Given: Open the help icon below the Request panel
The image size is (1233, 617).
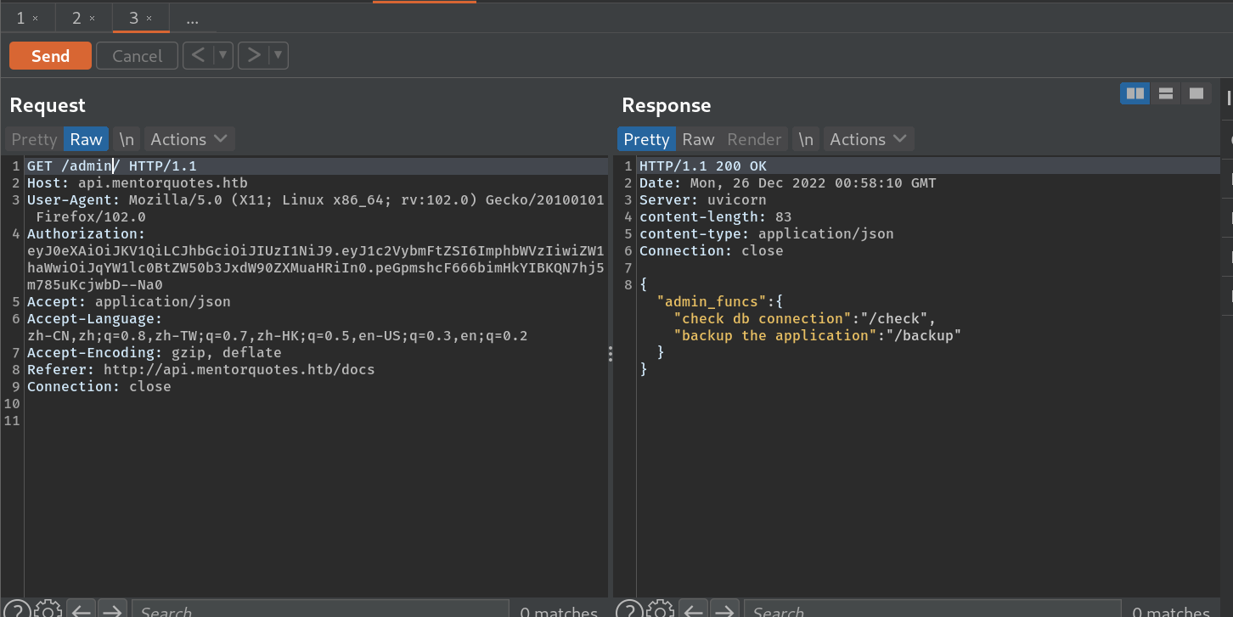Looking at the screenshot, I should 18,610.
